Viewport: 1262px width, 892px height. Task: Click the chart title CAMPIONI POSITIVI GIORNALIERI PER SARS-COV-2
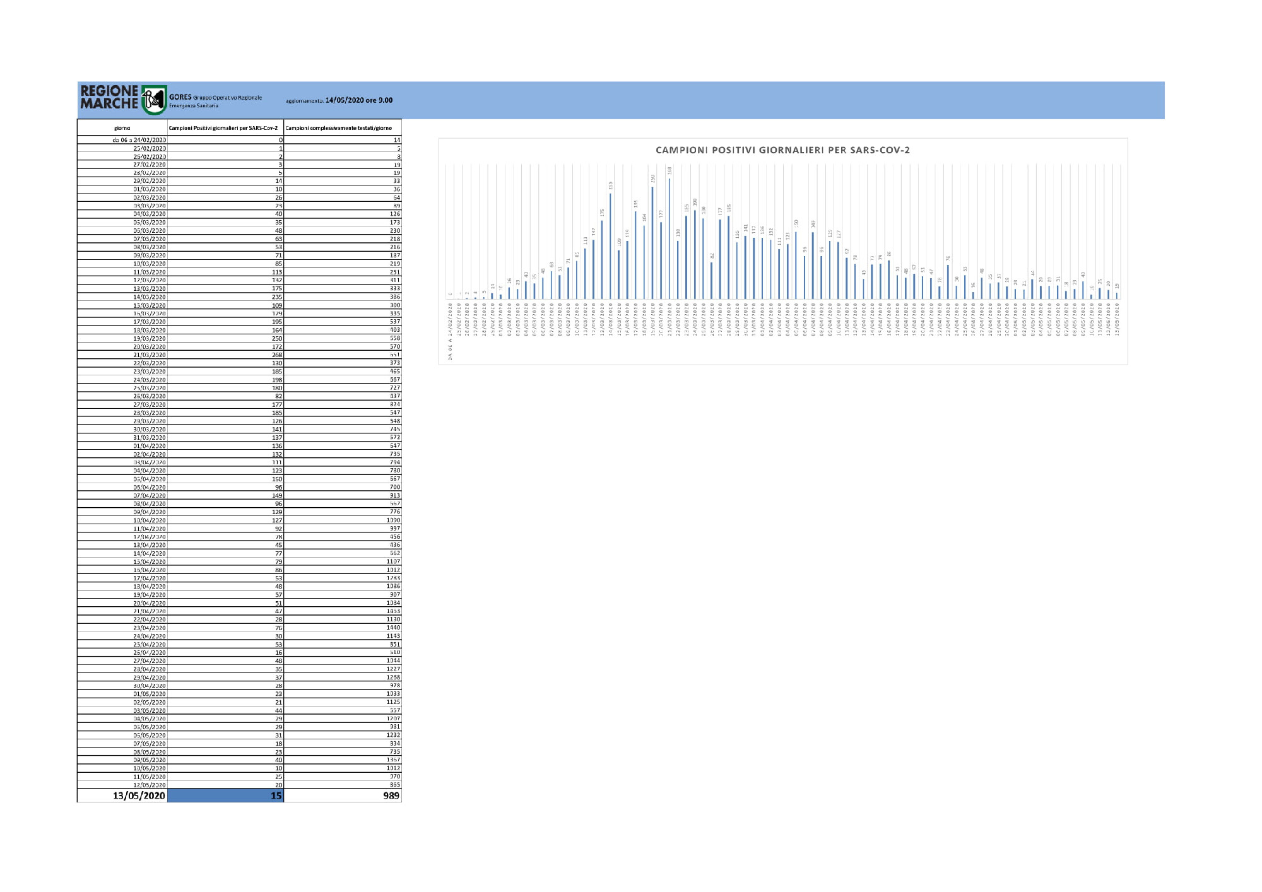tap(782, 150)
